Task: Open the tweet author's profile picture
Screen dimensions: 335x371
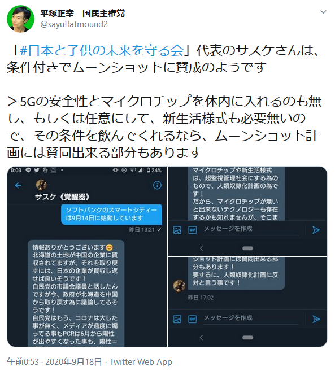Action: point(20,19)
